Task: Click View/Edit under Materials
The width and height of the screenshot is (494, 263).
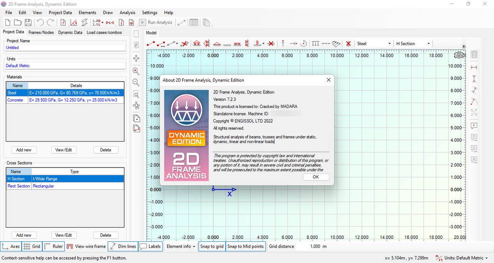Action: point(64,150)
